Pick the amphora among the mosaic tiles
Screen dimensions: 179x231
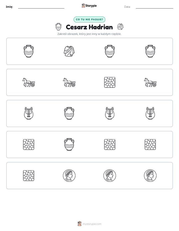click(69, 144)
